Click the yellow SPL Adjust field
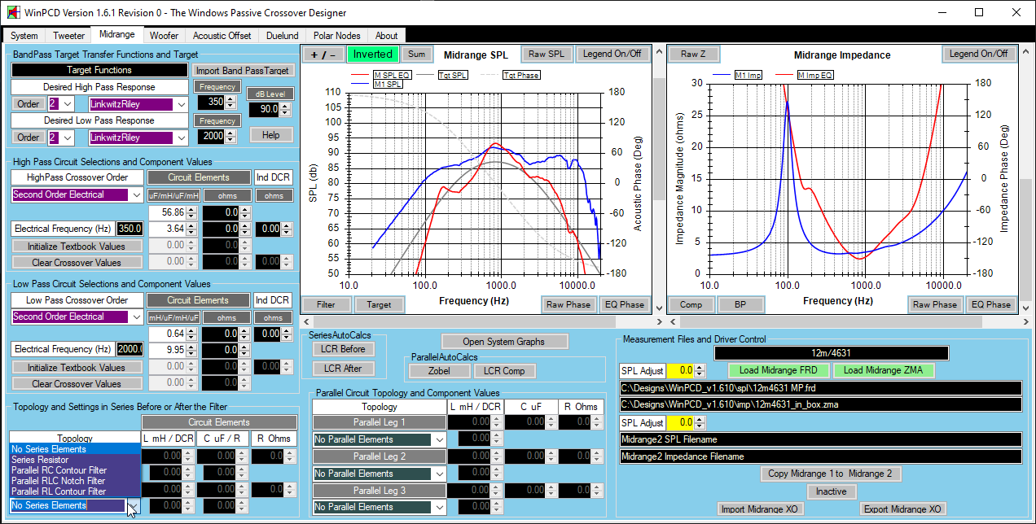The image size is (1036, 524). pyautogui.click(x=679, y=370)
